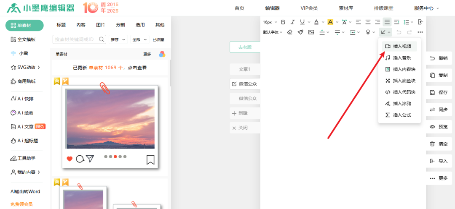Screen dimensions: 455x209
Task: Expand highlight color dropdown arrow
Action: [337, 22]
